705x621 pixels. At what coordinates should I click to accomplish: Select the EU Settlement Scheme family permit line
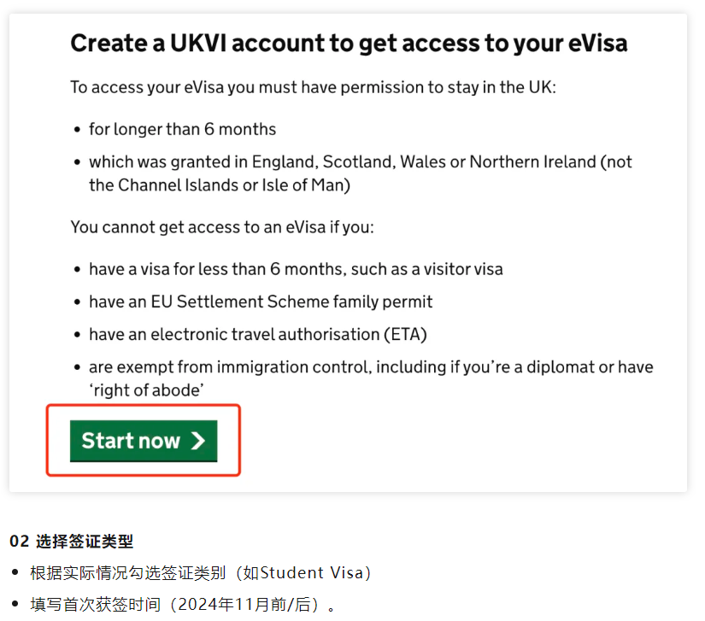261,302
